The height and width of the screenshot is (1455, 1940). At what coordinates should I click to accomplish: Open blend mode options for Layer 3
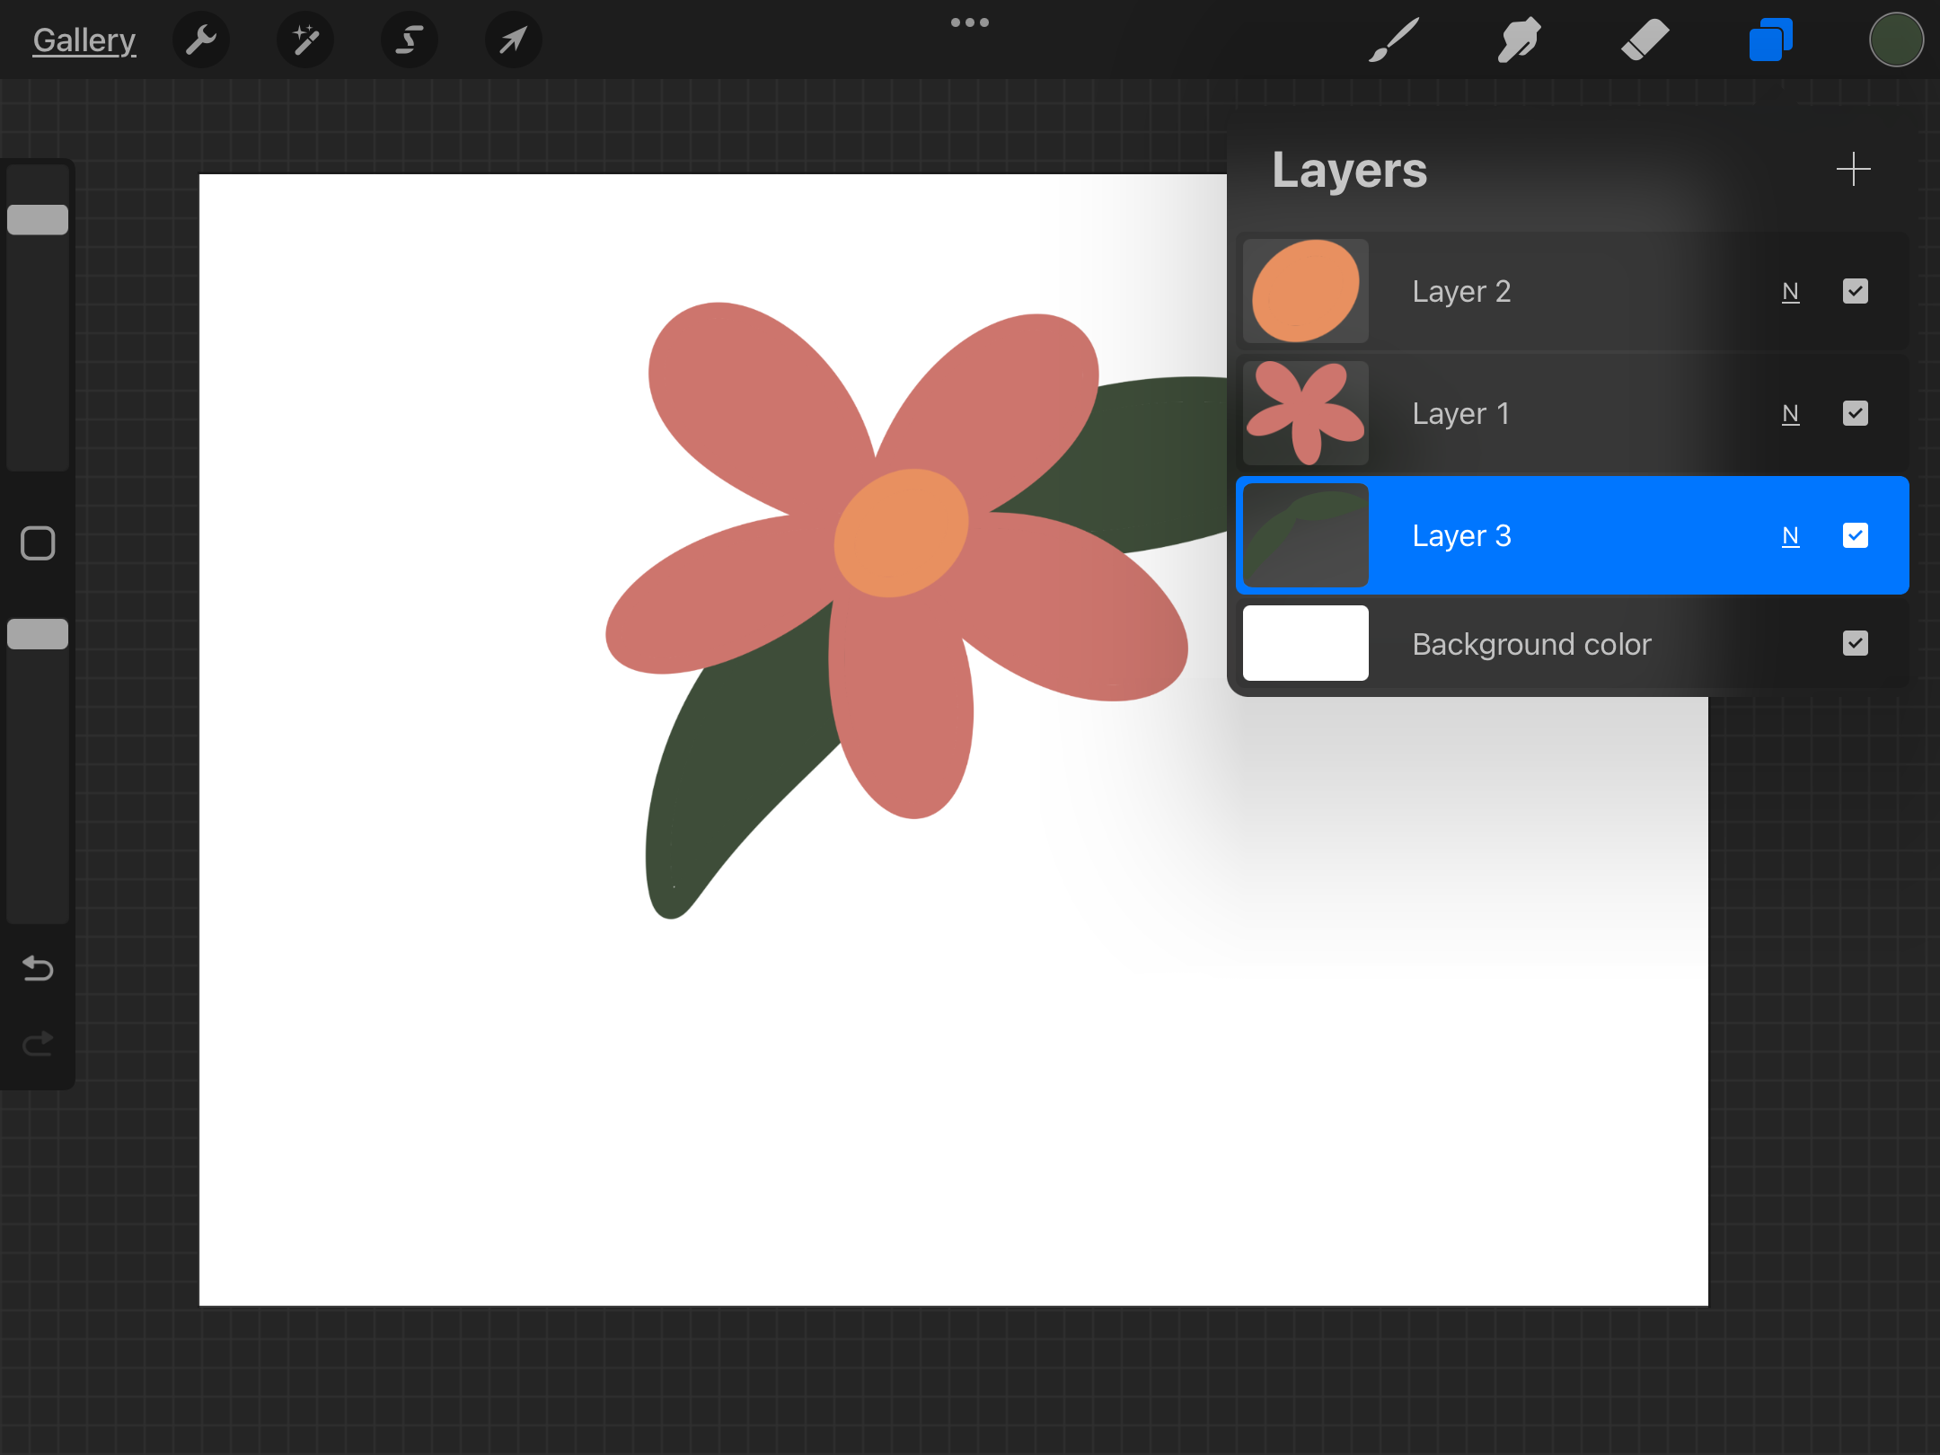[1791, 535]
